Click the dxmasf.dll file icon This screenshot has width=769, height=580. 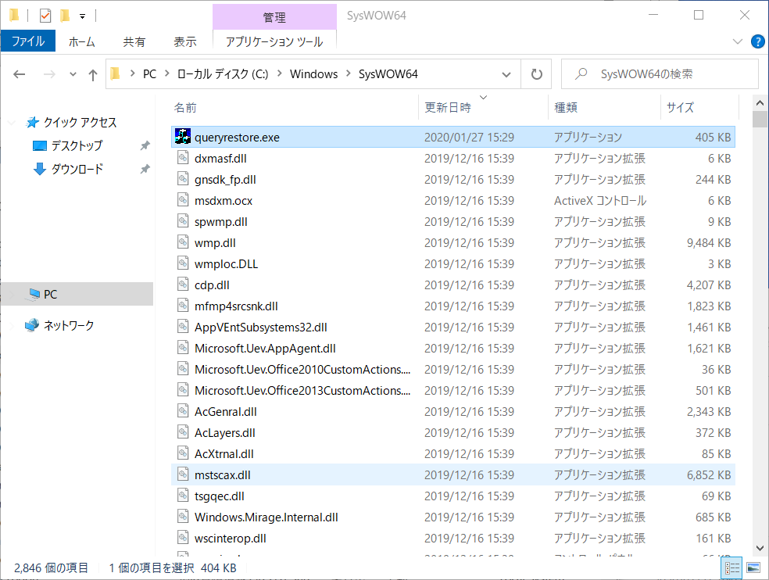[x=182, y=158]
